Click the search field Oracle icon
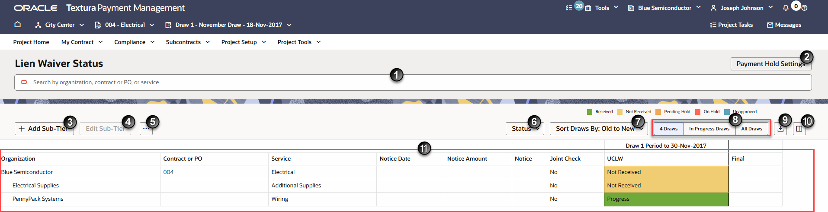 point(24,82)
